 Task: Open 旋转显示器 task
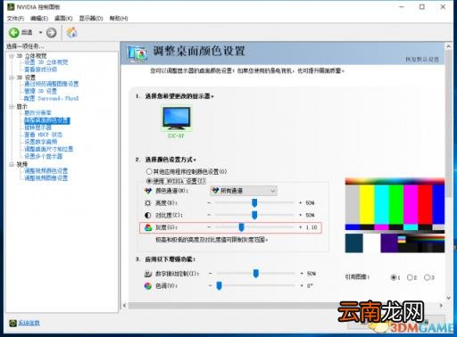pyautogui.click(x=37, y=127)
